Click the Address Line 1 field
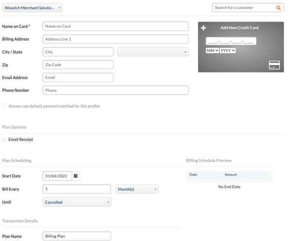291x241 pixels. point(115,39)
